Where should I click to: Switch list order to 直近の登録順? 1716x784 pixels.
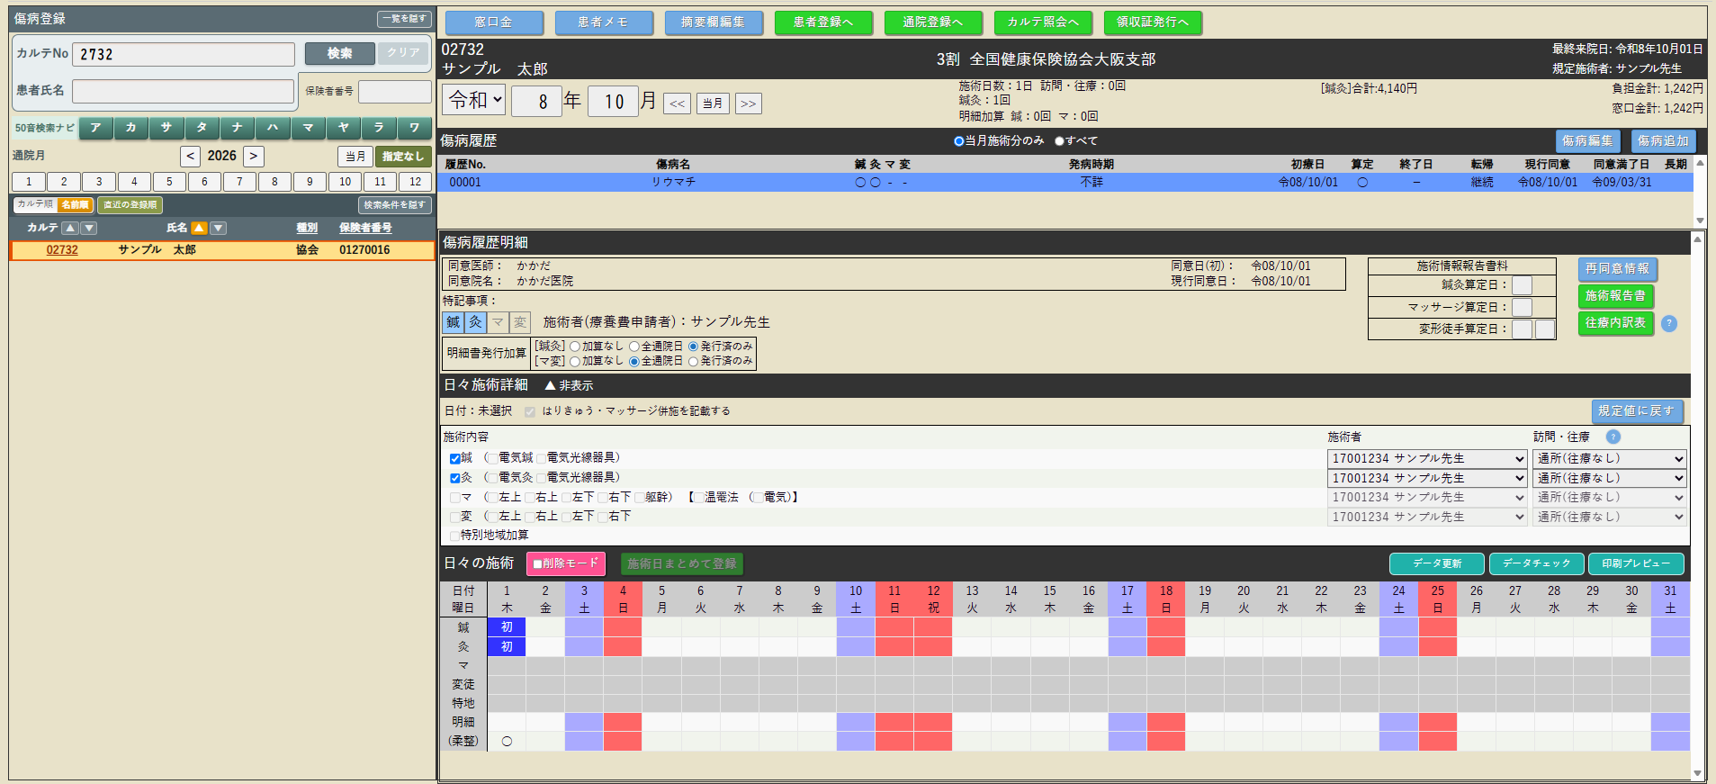pos(130,205)
